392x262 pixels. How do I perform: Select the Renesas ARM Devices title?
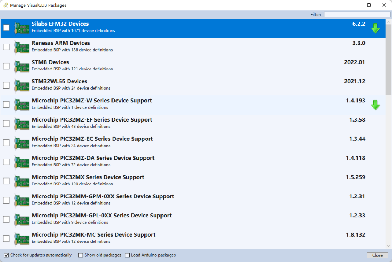coord(61,43)
